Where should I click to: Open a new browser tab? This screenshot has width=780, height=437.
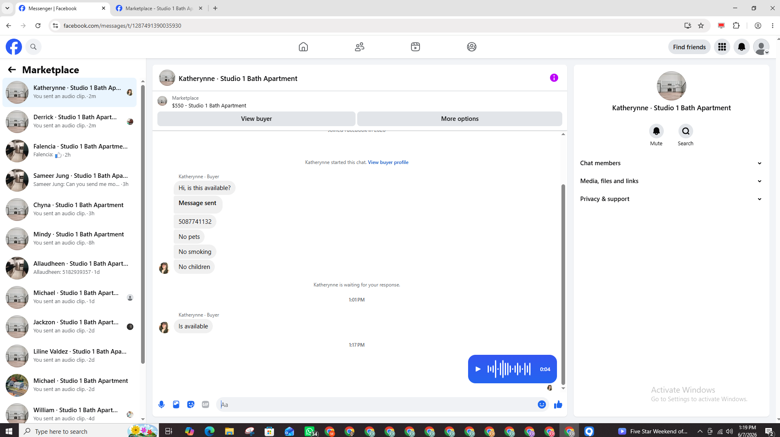coord(215,8)
